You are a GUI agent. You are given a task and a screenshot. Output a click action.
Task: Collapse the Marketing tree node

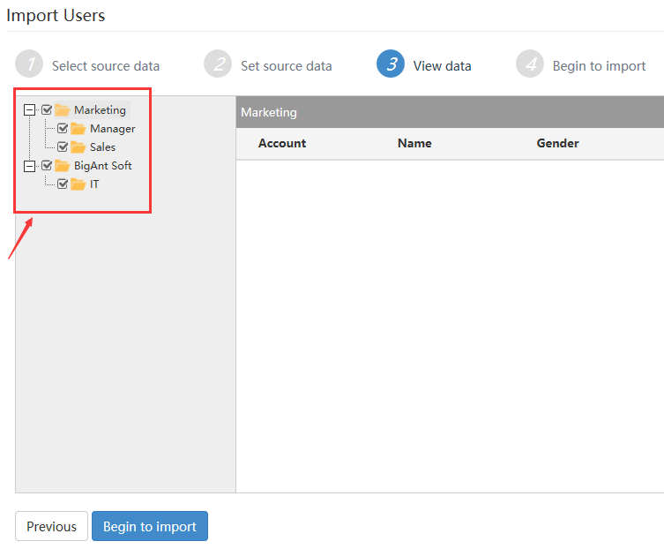[x=29, y=110]
